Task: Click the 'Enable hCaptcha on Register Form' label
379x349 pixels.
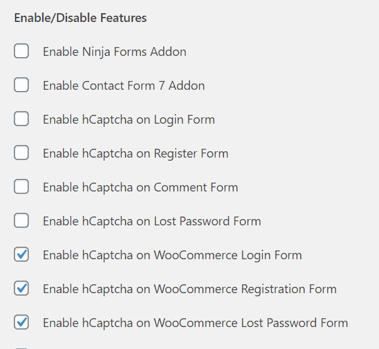Action: pos(136,154)
